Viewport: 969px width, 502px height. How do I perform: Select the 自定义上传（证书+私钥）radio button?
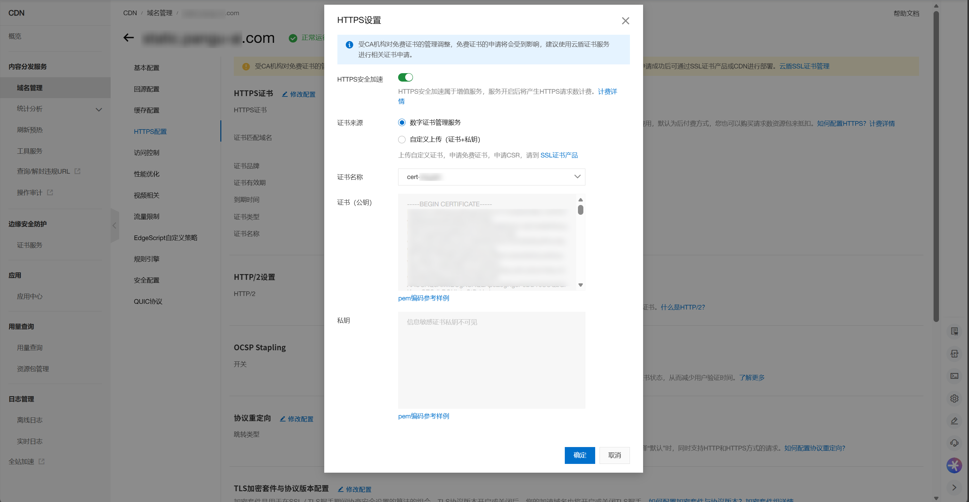(402, 139)
